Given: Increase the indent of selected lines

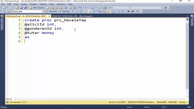Looking at the screenshot, I should (x=132, y=12).
